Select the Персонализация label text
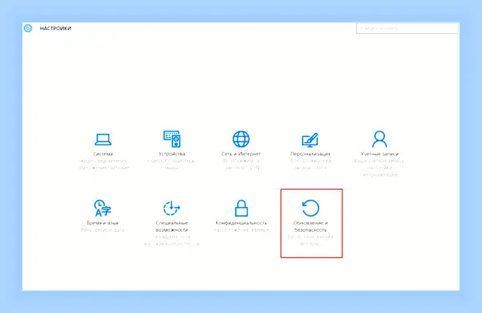 click(x=310, y=154)
